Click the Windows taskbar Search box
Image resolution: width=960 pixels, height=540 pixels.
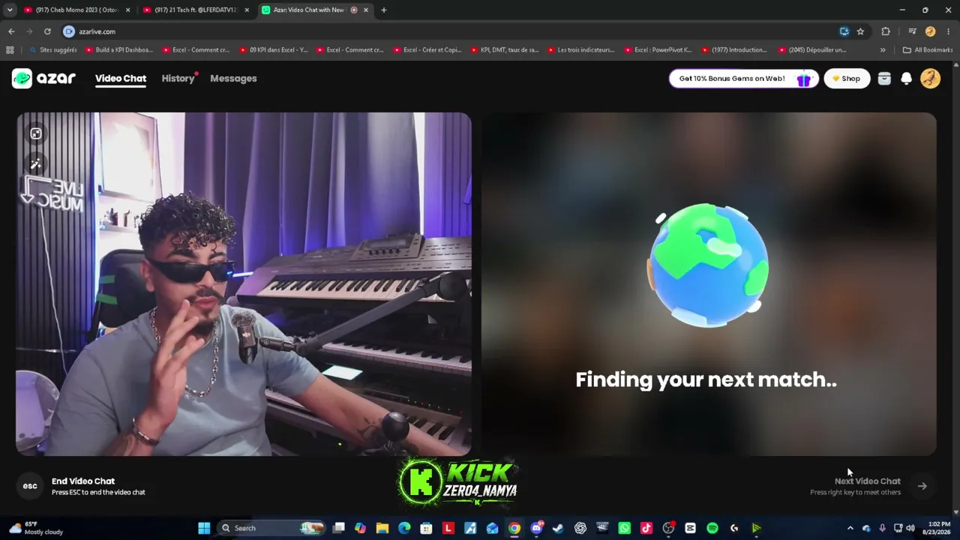point(271,528)
